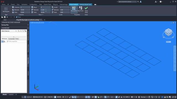Image resolution: width=177 pixels, height=99 pixels.
Task: Click the Base Point button
Action: [80, 9]
